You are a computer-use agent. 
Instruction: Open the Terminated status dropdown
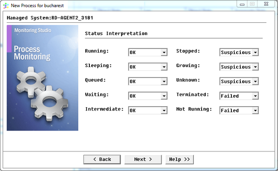click(239, 96)
